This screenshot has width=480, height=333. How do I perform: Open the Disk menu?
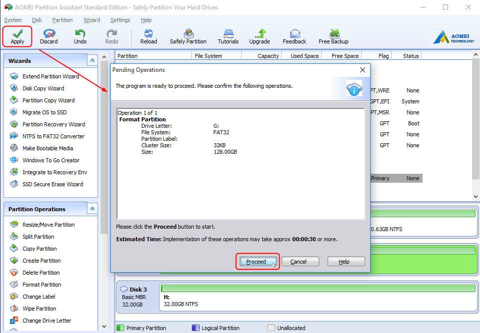coord(37,20)
